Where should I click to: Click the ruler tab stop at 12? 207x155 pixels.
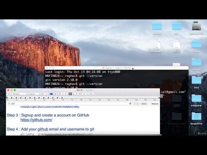tap(62, 98)
